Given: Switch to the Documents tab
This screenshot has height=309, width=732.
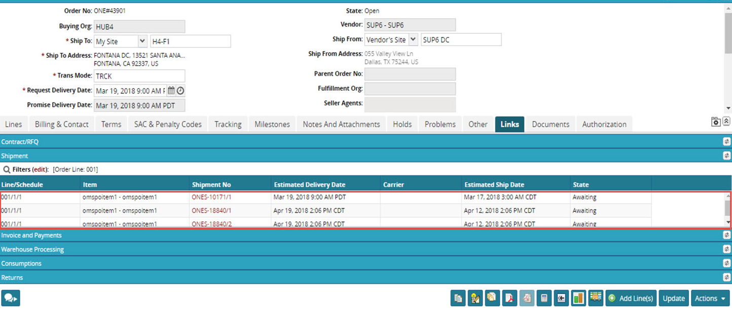Looking at the screenshot, I should [551, 124].
